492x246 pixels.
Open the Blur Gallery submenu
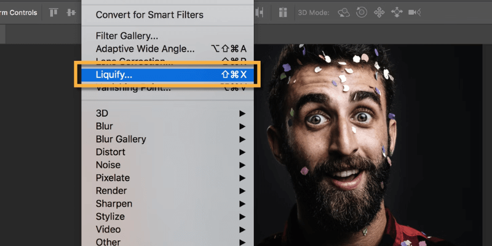click(121, 139)
